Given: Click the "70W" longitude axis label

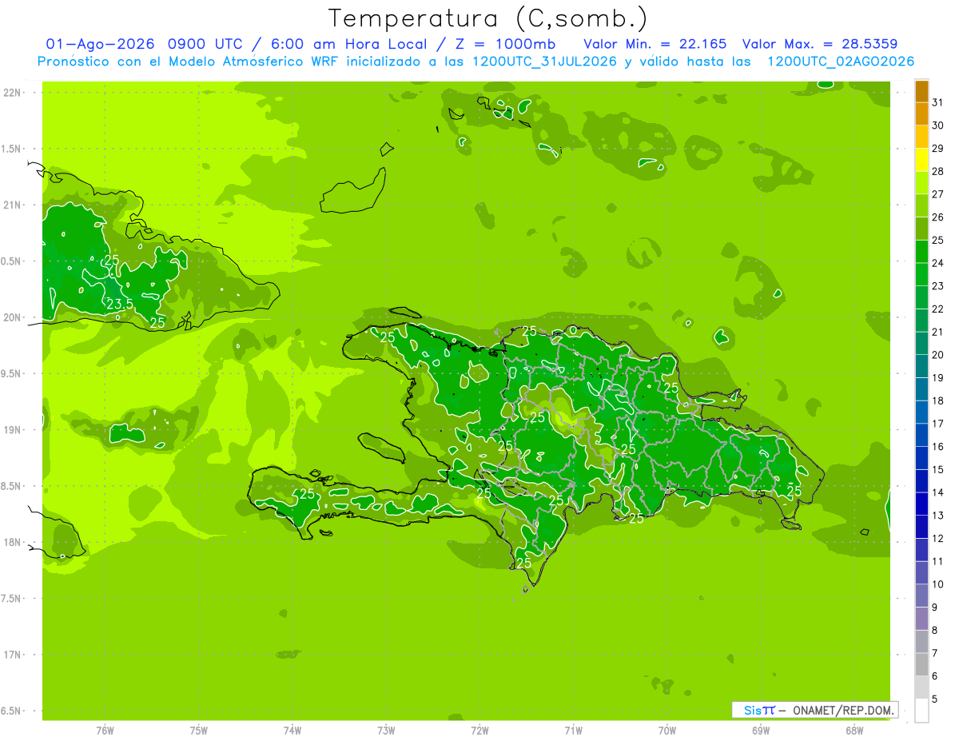Looking at the screenshot, I should (667, 730).
